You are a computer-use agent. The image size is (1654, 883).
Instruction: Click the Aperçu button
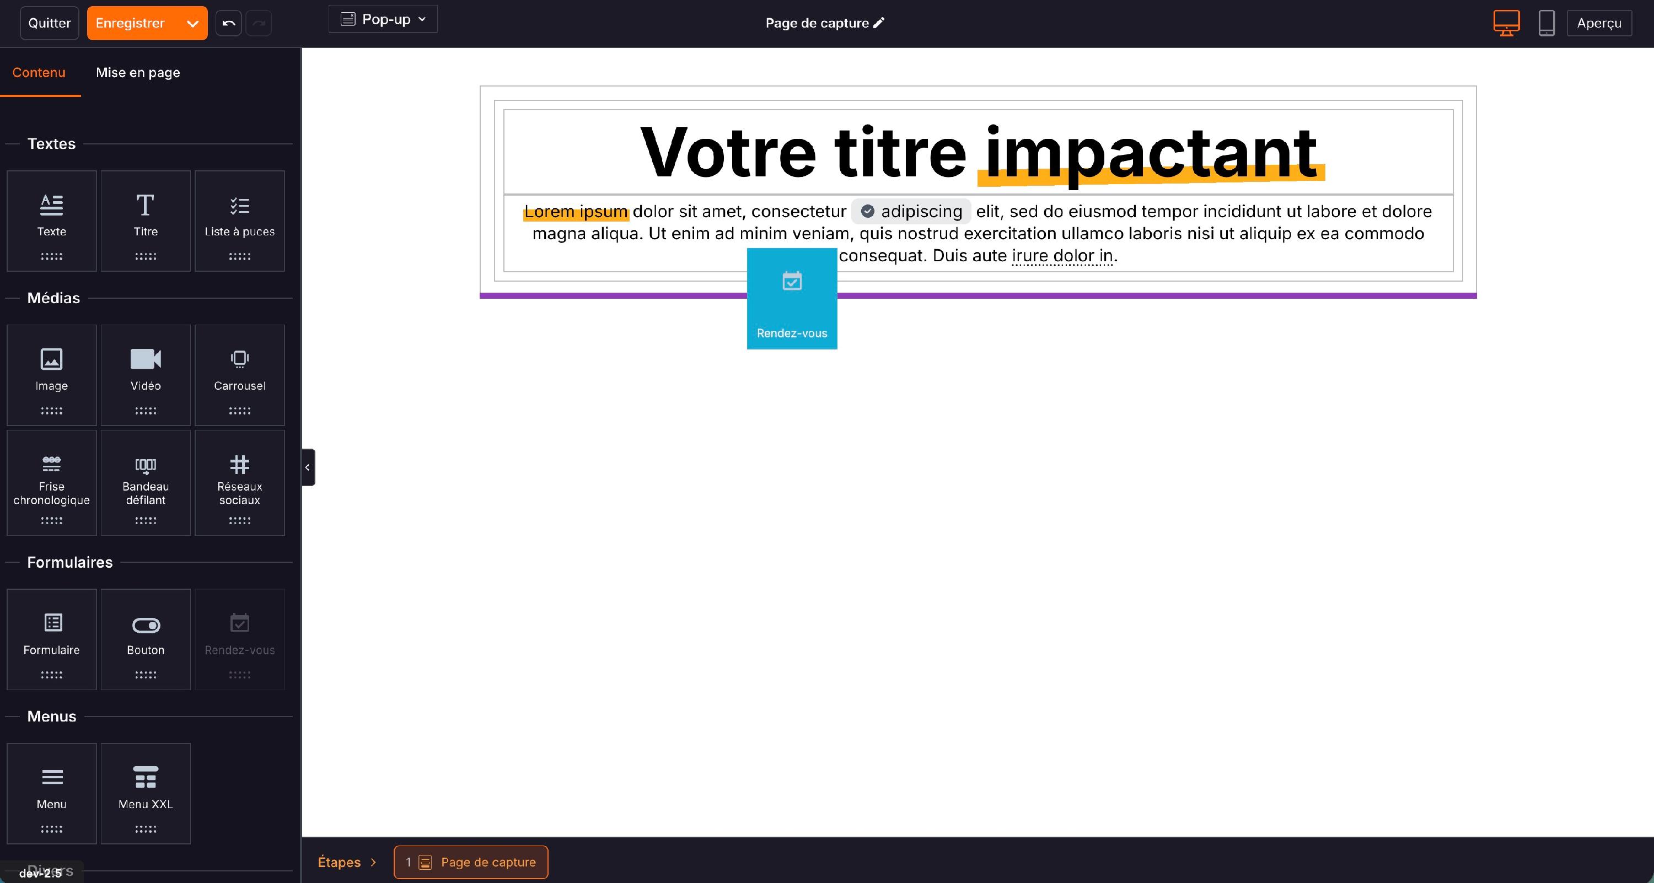[1599, 23]
